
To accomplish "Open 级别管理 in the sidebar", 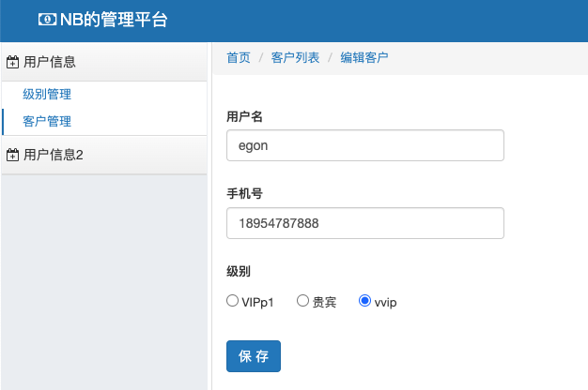I will tap(47, 94).
